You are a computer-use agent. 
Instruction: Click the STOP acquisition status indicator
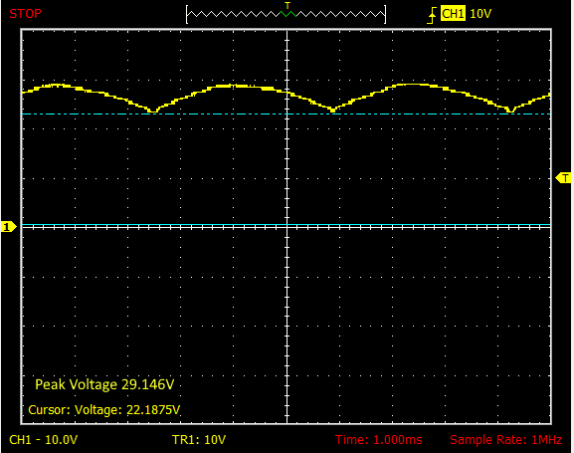[25, 14]
